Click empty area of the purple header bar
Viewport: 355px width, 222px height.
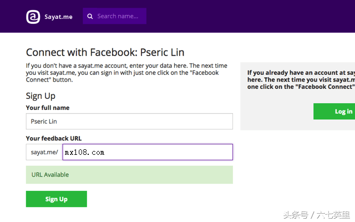(250, 16)
